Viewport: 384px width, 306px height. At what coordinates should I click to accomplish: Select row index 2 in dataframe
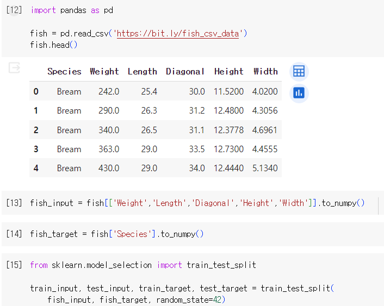pos(36,130)
